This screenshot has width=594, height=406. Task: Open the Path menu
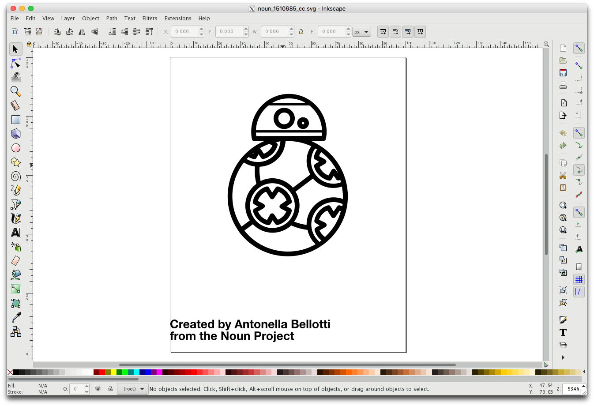click(x=112, y=18)
